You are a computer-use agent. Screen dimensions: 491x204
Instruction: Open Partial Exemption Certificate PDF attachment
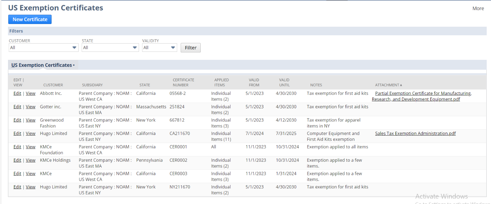pyautogui.click(x=423, y=93)
